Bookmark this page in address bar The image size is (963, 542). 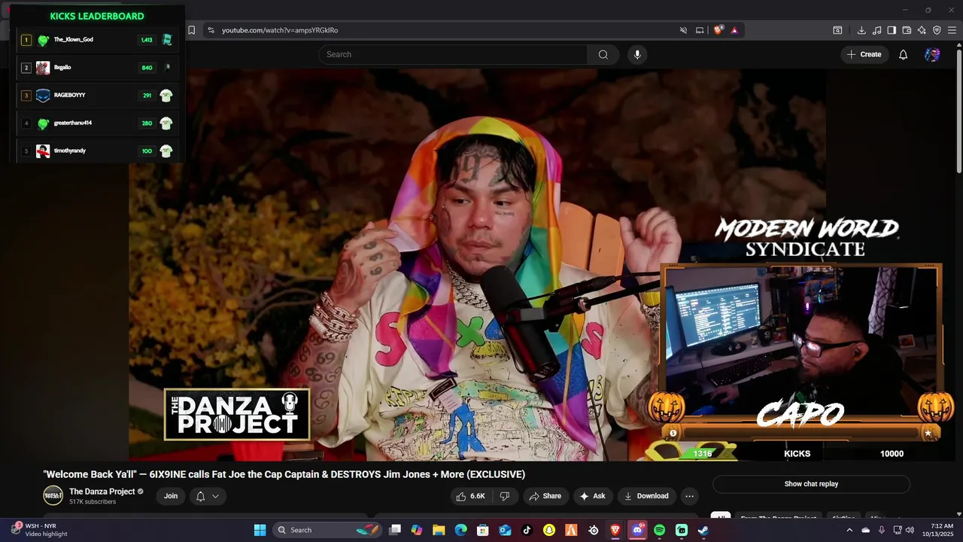[191, 30]
